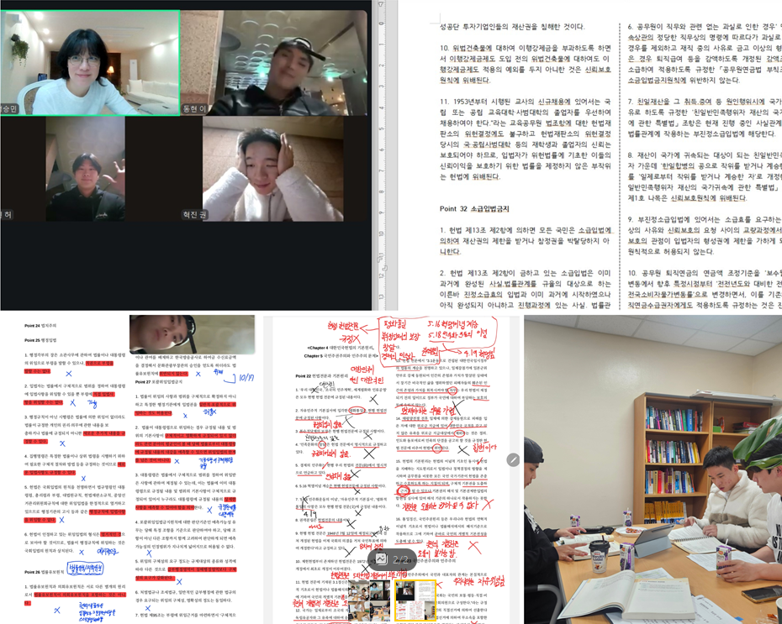Click the Point 22 heading in annotated notes

[309, 374]
